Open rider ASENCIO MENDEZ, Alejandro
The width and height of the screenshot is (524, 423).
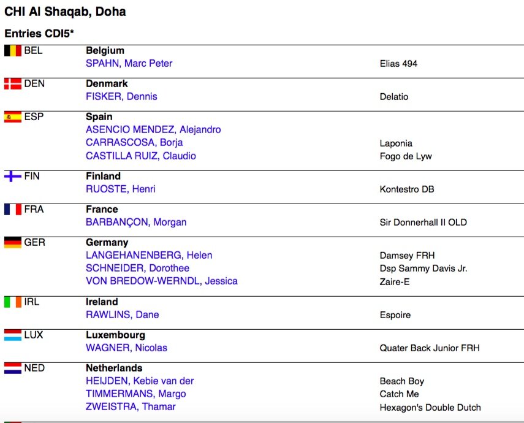[x=153, y=129]
